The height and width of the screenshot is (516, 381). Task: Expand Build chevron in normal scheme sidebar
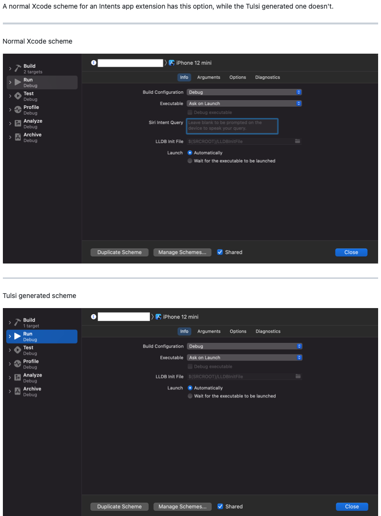click(x=10, y=69)
